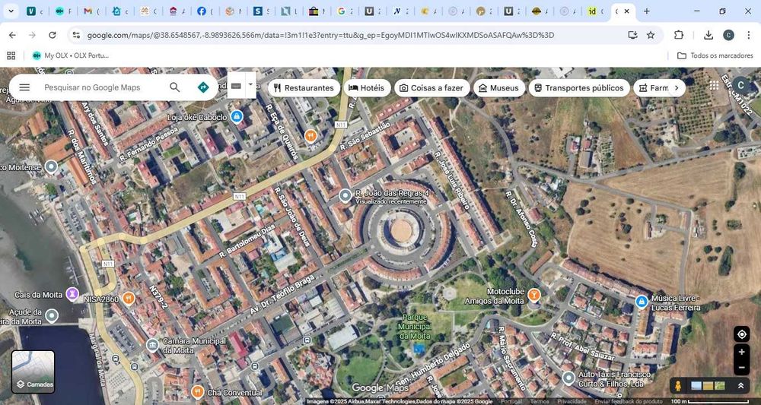Click the Hotéis filter button

click(x=366, y=88)
